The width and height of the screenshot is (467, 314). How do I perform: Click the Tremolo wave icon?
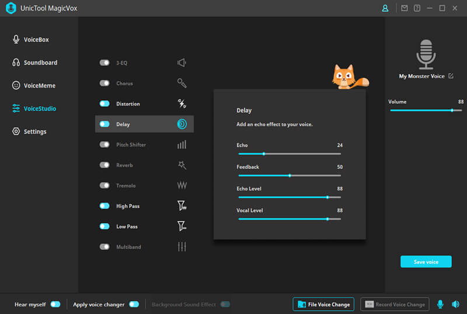pos(182,185)
